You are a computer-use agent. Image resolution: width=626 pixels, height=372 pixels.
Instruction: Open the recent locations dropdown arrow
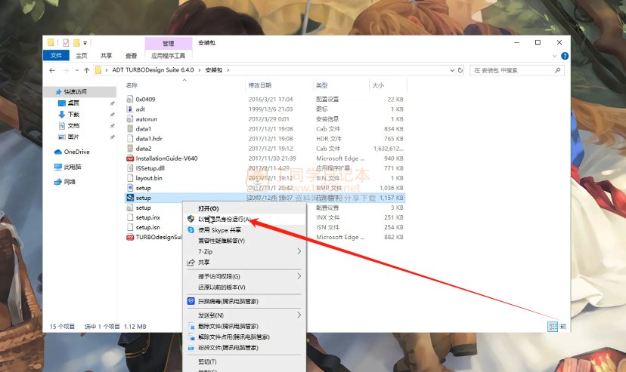76,70
